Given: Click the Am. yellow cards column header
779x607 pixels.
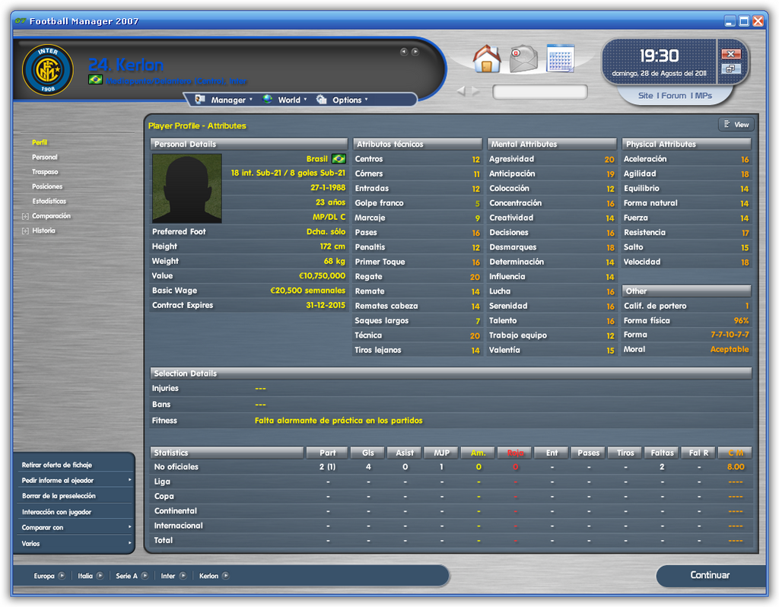Looking at the screenshot, I should [478, 453].
